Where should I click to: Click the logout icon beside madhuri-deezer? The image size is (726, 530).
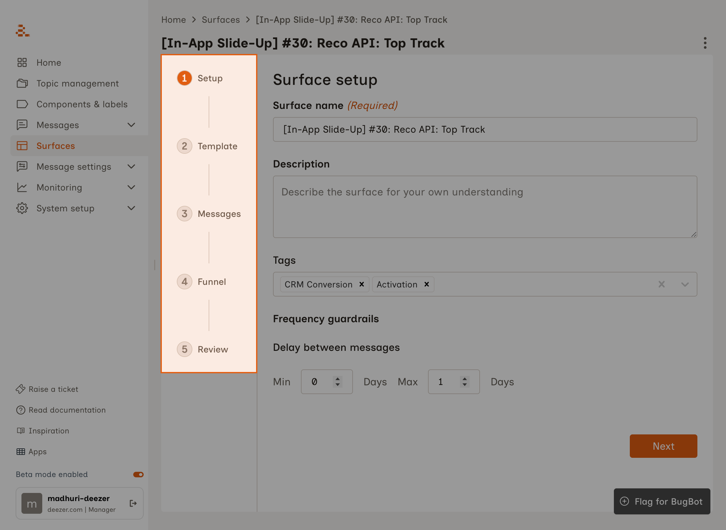click(133, 503)
